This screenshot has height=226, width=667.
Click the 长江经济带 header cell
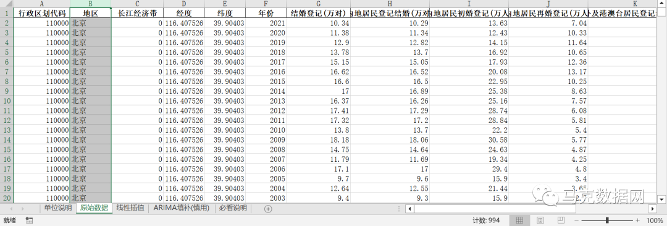click(137, 13)
